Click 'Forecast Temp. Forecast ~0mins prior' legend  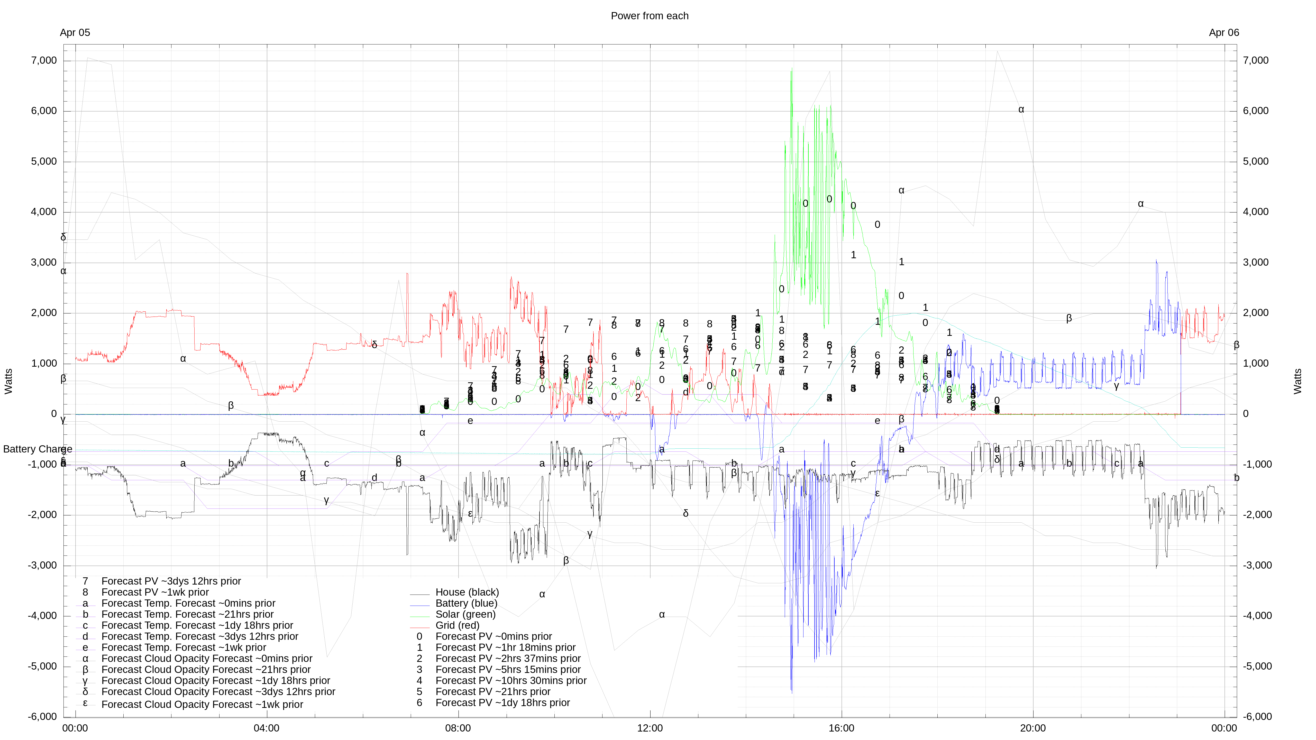188,603
